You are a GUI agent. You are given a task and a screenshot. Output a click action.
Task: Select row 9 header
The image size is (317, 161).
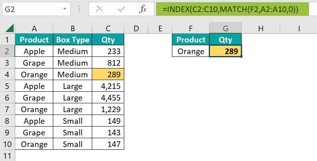pyautogui.click(x=7, y=133)
